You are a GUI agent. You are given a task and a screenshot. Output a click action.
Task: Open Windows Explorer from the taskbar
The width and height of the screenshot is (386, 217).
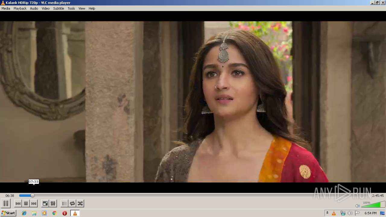click(34, 213)
